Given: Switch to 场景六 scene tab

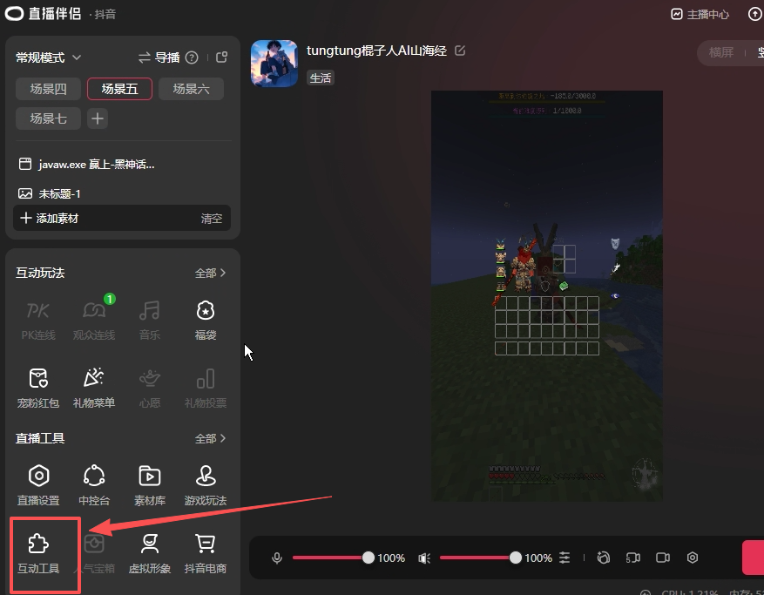Looking at the screenshot, I should click(x=191, y=89).
